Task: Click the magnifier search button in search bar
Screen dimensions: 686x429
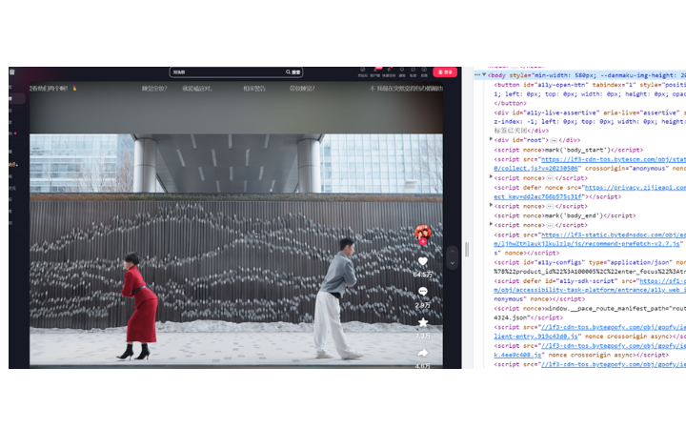Action: (293, 72)
